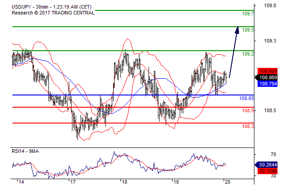Click the black 108.5 axis value
Viewport: 287px width, 190px height.
point(270,110)
